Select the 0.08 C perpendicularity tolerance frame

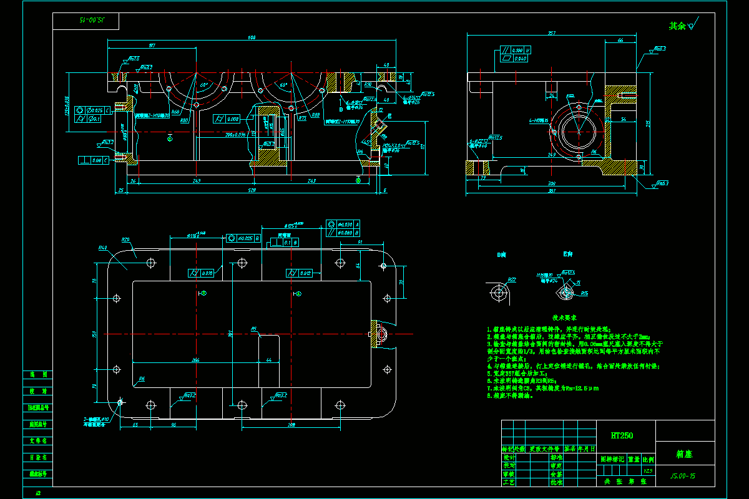[x=95, y=160]
